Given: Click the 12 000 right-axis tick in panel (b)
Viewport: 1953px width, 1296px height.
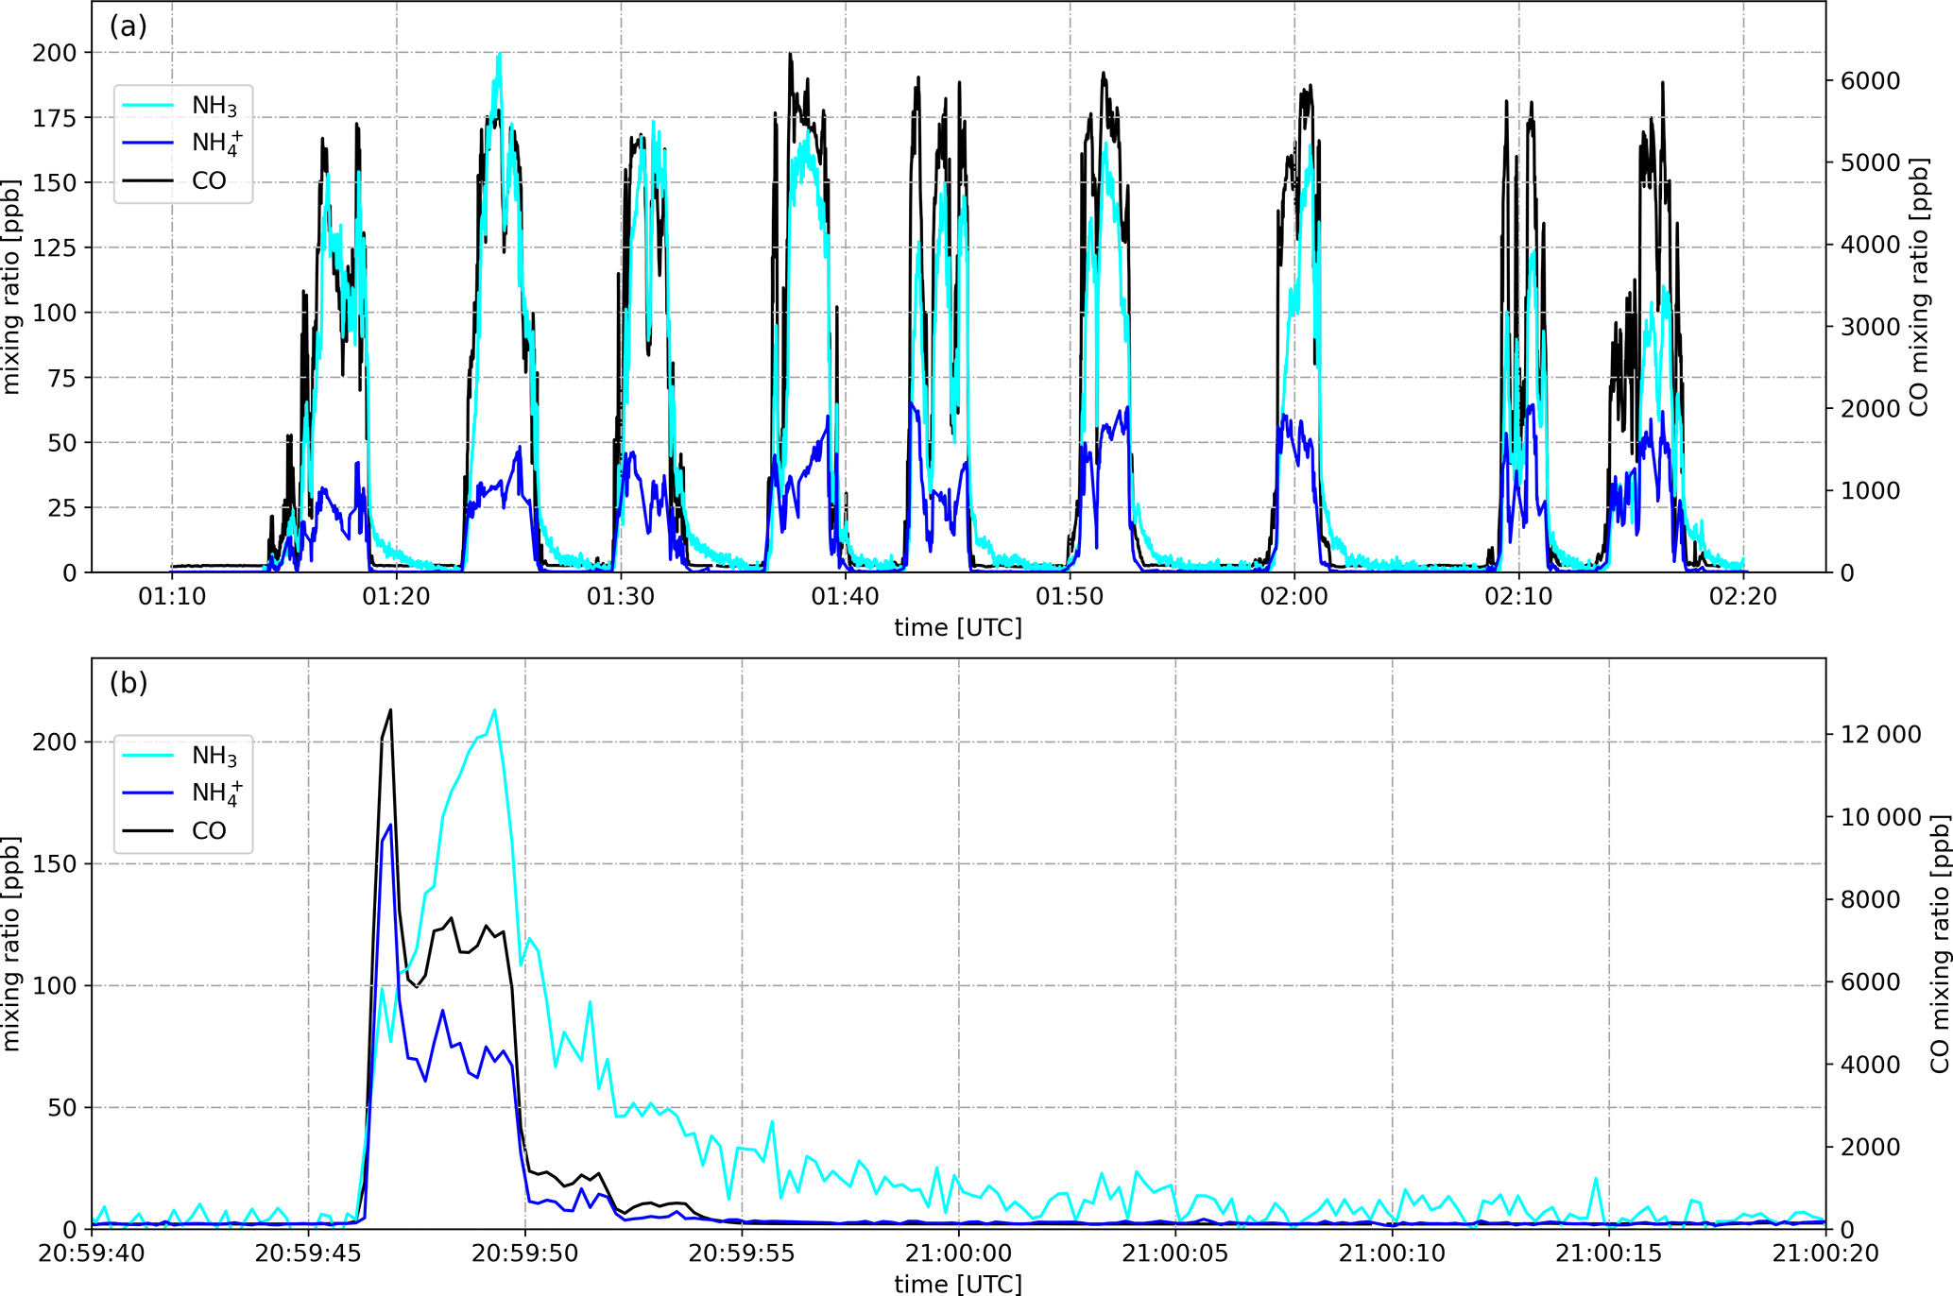Looking at the screenshot, I should click(x=1880, y=735).
